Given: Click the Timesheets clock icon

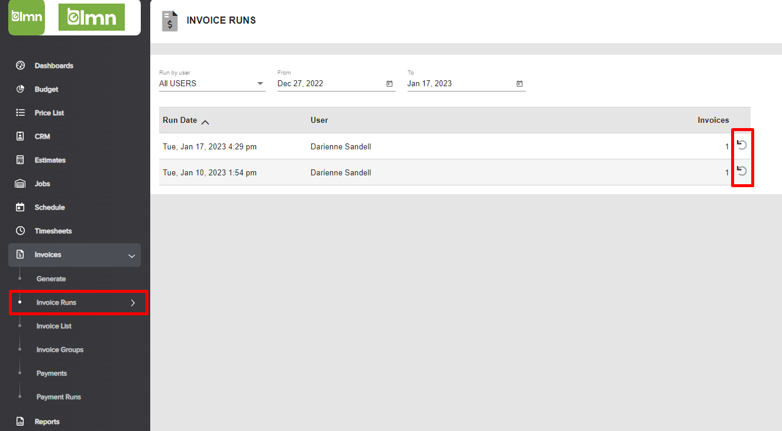Looking at the screenshot, I should (20, 231).
